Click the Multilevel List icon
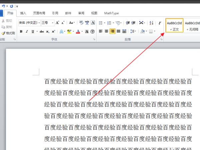 pos(118,23)
